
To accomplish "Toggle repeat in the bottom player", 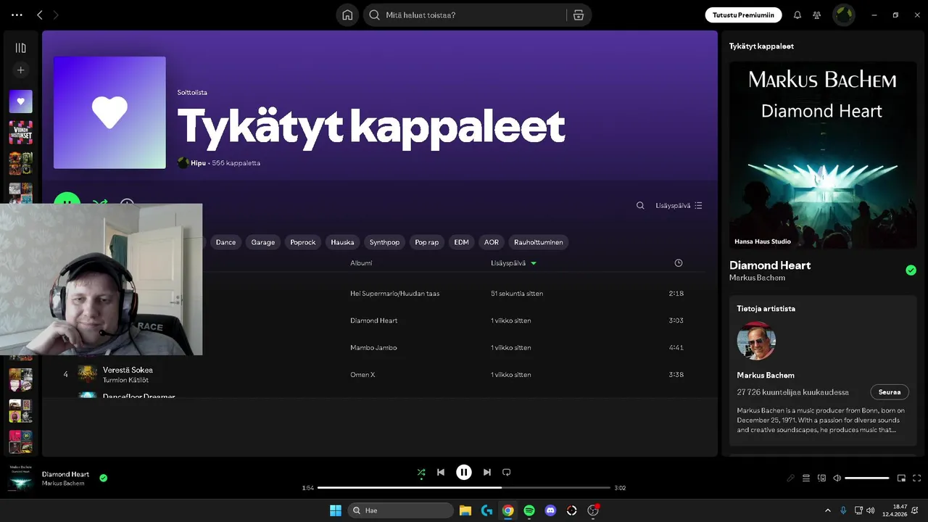I will click(x=507, y=472).
